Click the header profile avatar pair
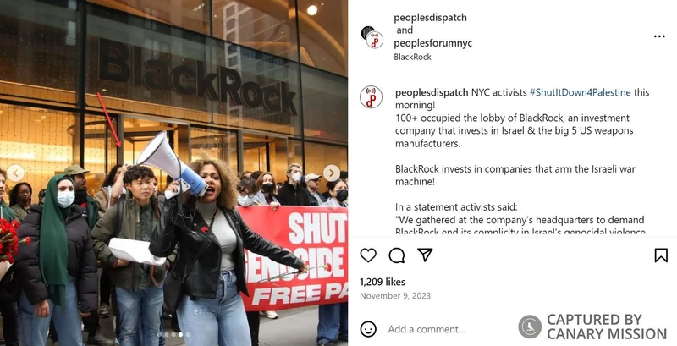The image size is (677, 346). coord(372,37)
